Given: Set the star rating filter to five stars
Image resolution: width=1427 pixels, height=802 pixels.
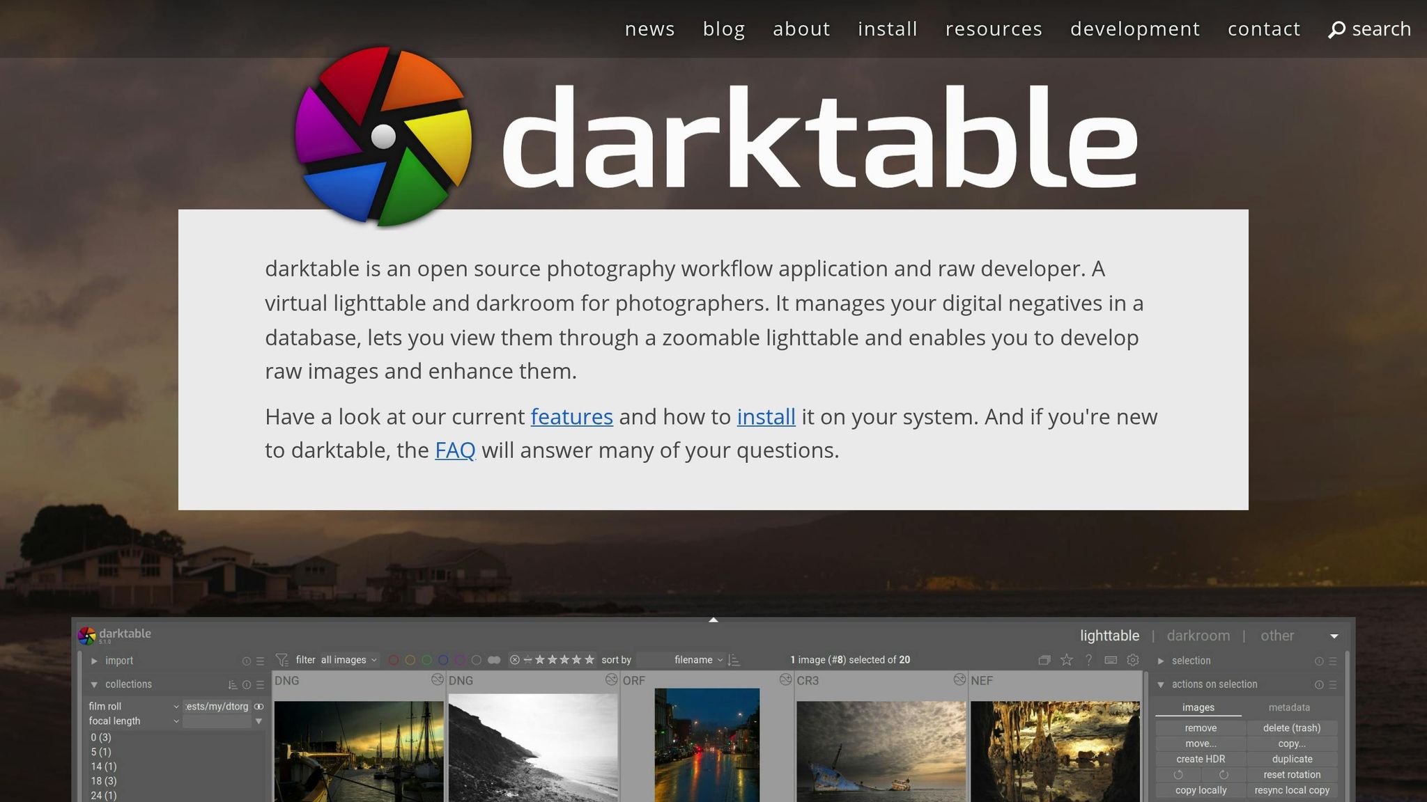Looking at the screenshot, I should point(590,660).
